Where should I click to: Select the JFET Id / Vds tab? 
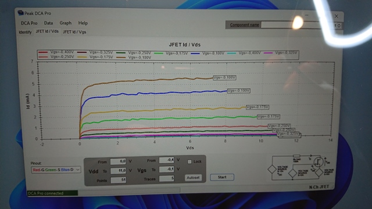tap(47, 31)
